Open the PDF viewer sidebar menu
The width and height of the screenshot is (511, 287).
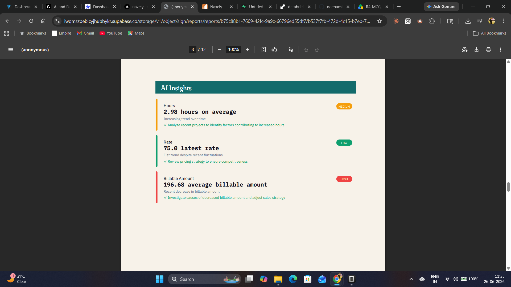[x=11, y=50]
